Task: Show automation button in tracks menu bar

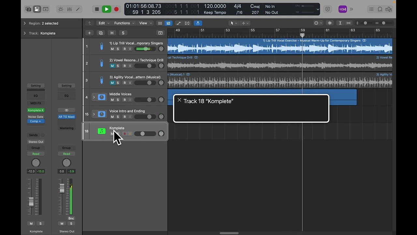Action: click(179, 23)
